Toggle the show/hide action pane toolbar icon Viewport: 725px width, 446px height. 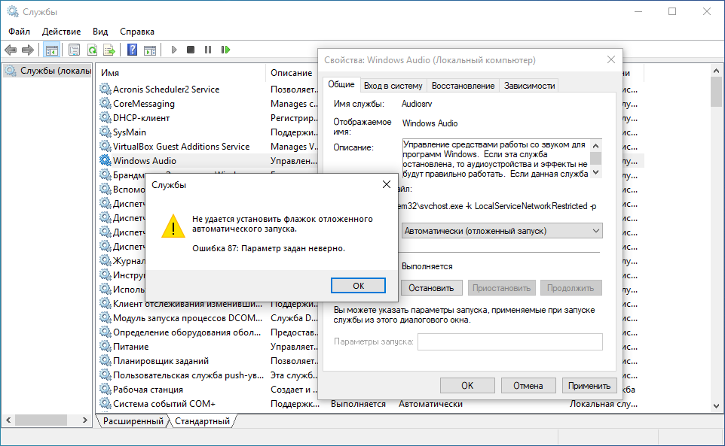pyautogui.click(x=150, y=50)
